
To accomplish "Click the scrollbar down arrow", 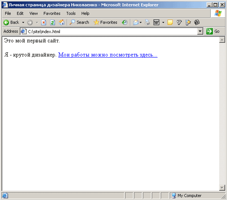I will coord(222,188).
